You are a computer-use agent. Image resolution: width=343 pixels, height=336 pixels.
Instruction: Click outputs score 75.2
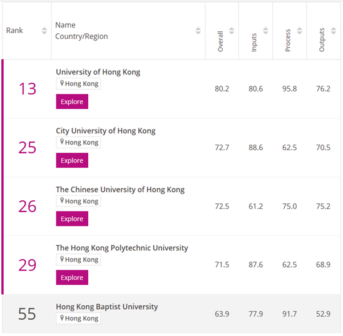point(323,206)
